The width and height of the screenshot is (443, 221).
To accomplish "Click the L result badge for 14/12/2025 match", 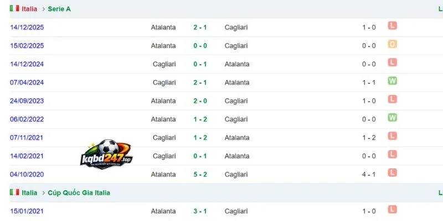I will [x=392, y=26].
